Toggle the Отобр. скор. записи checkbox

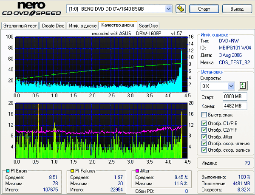tap(204, 150)
